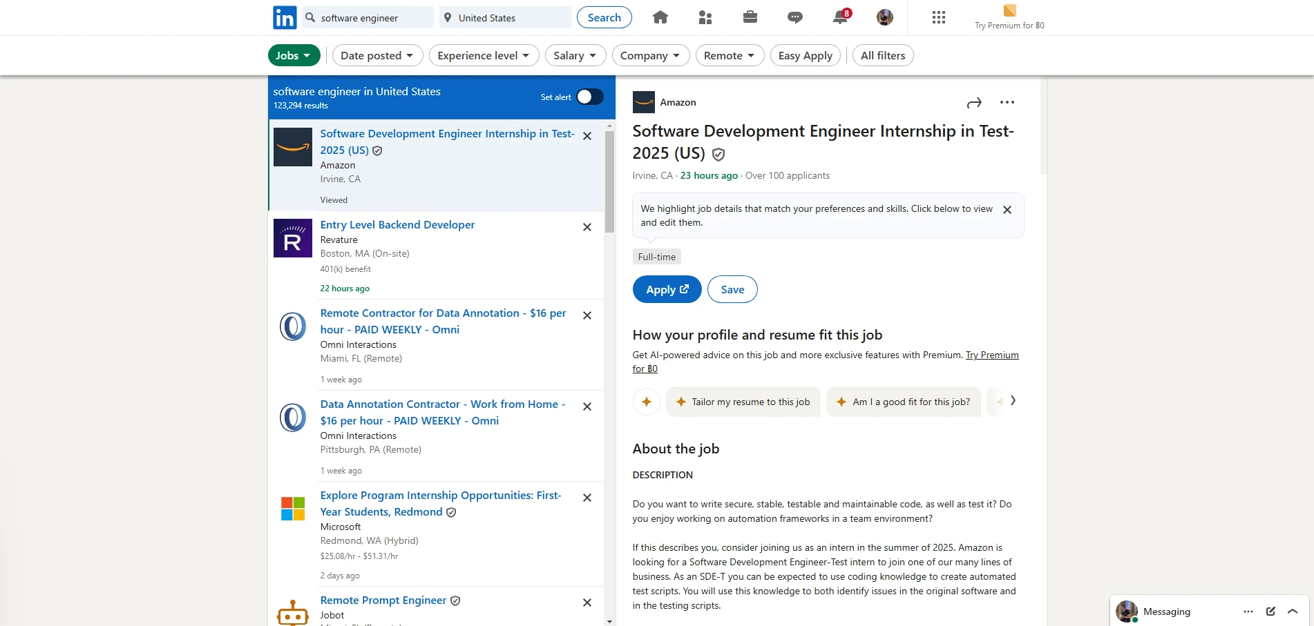Click the 123,294 results text
This screenshot has height=626, width=1314.
301,106
